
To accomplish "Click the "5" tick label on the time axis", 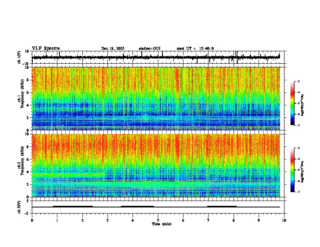I will click(158, 220).
